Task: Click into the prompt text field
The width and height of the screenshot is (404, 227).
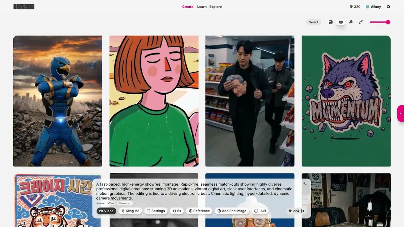Action: (194, 191)
